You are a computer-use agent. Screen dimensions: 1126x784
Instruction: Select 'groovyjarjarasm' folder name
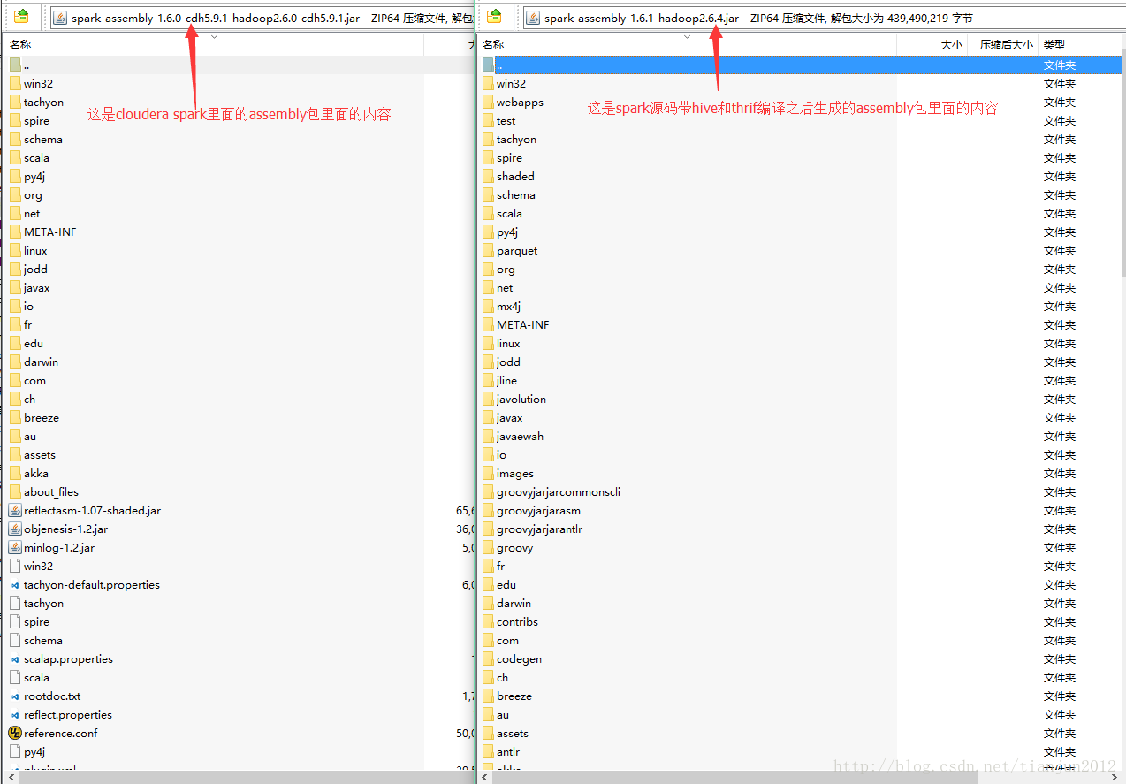point(538,510)
